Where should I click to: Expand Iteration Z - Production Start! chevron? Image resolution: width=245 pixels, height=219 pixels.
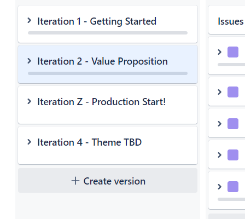click(x=29, y=101)
